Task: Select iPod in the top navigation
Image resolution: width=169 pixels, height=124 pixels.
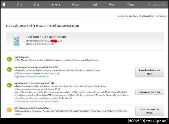Action: pos(112,5)
